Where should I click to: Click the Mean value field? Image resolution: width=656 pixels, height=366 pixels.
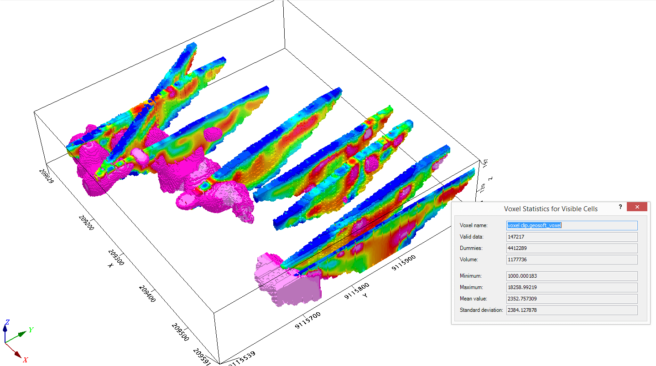click(572, 299)
